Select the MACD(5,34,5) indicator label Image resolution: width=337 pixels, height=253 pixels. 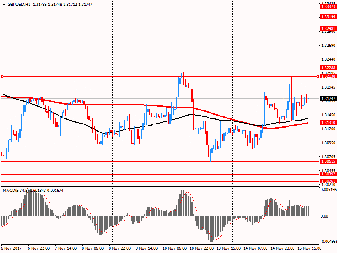[x=16, y=191]
